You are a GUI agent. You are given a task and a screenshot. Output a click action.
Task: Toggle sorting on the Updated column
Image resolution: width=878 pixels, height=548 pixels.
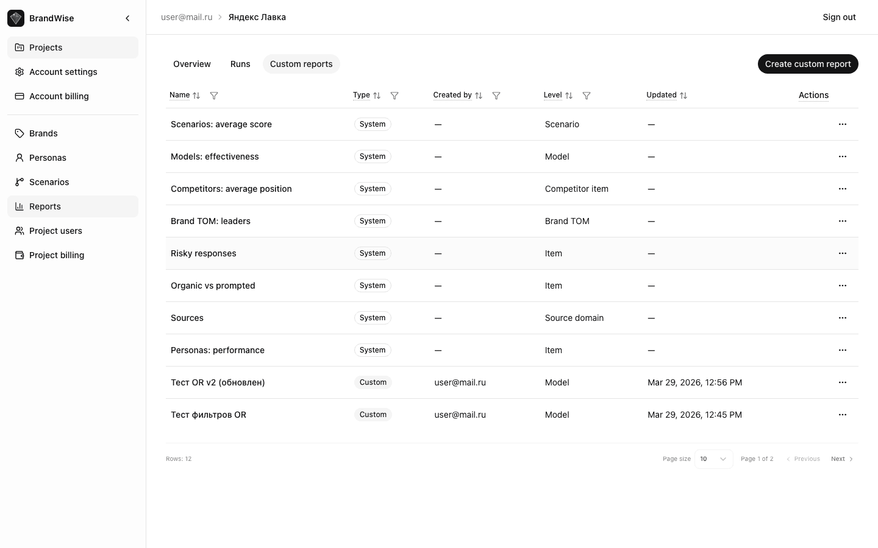[x=683, y=96]
